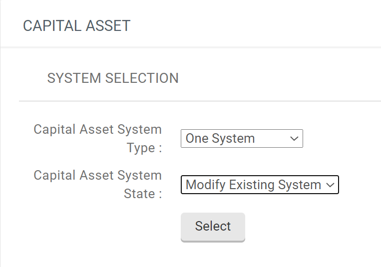Open the Capital Asset System State dropdown

[x=260, y=185]
